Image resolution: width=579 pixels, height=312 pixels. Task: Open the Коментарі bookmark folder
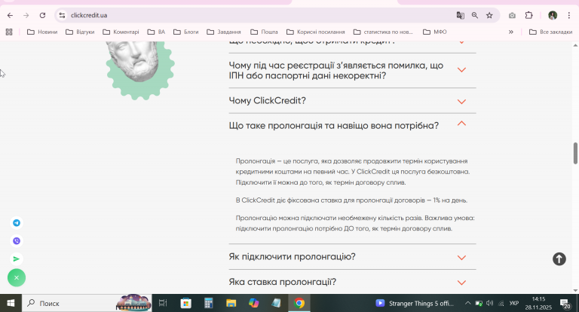(x=121, y=32)
